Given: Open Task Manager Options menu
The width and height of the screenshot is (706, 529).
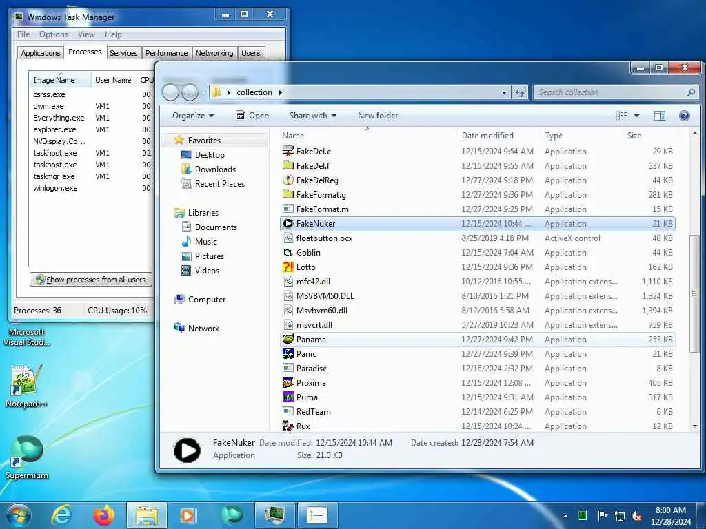Looking at the screenshot, I should click(x=54, y=34).
